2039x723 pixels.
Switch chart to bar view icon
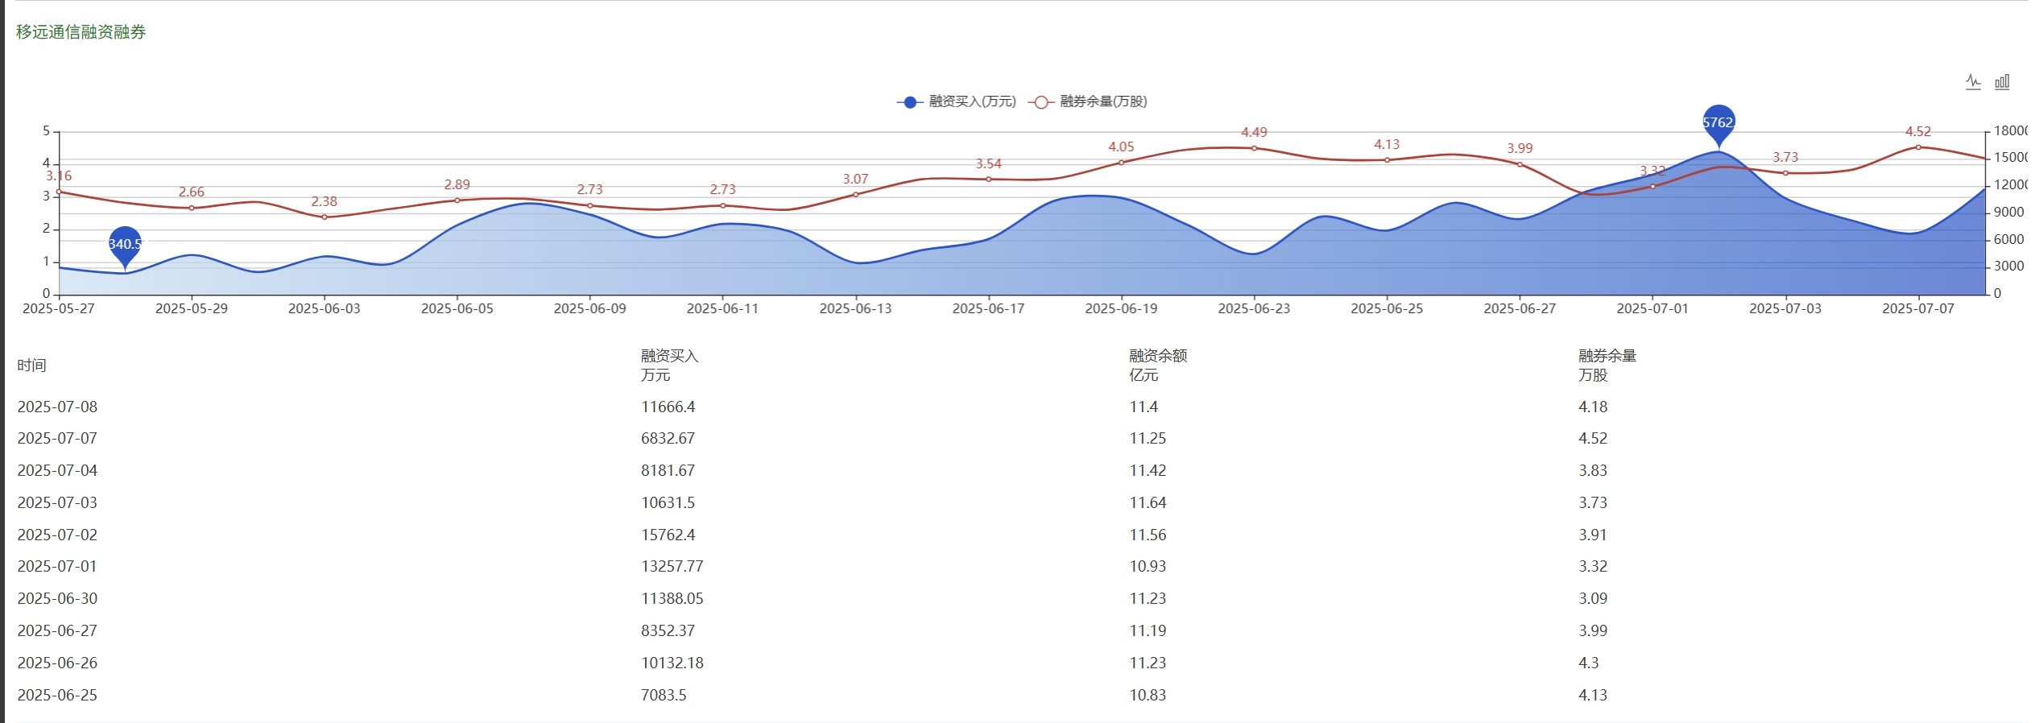pyautogui.click(x=2002, y=82)
